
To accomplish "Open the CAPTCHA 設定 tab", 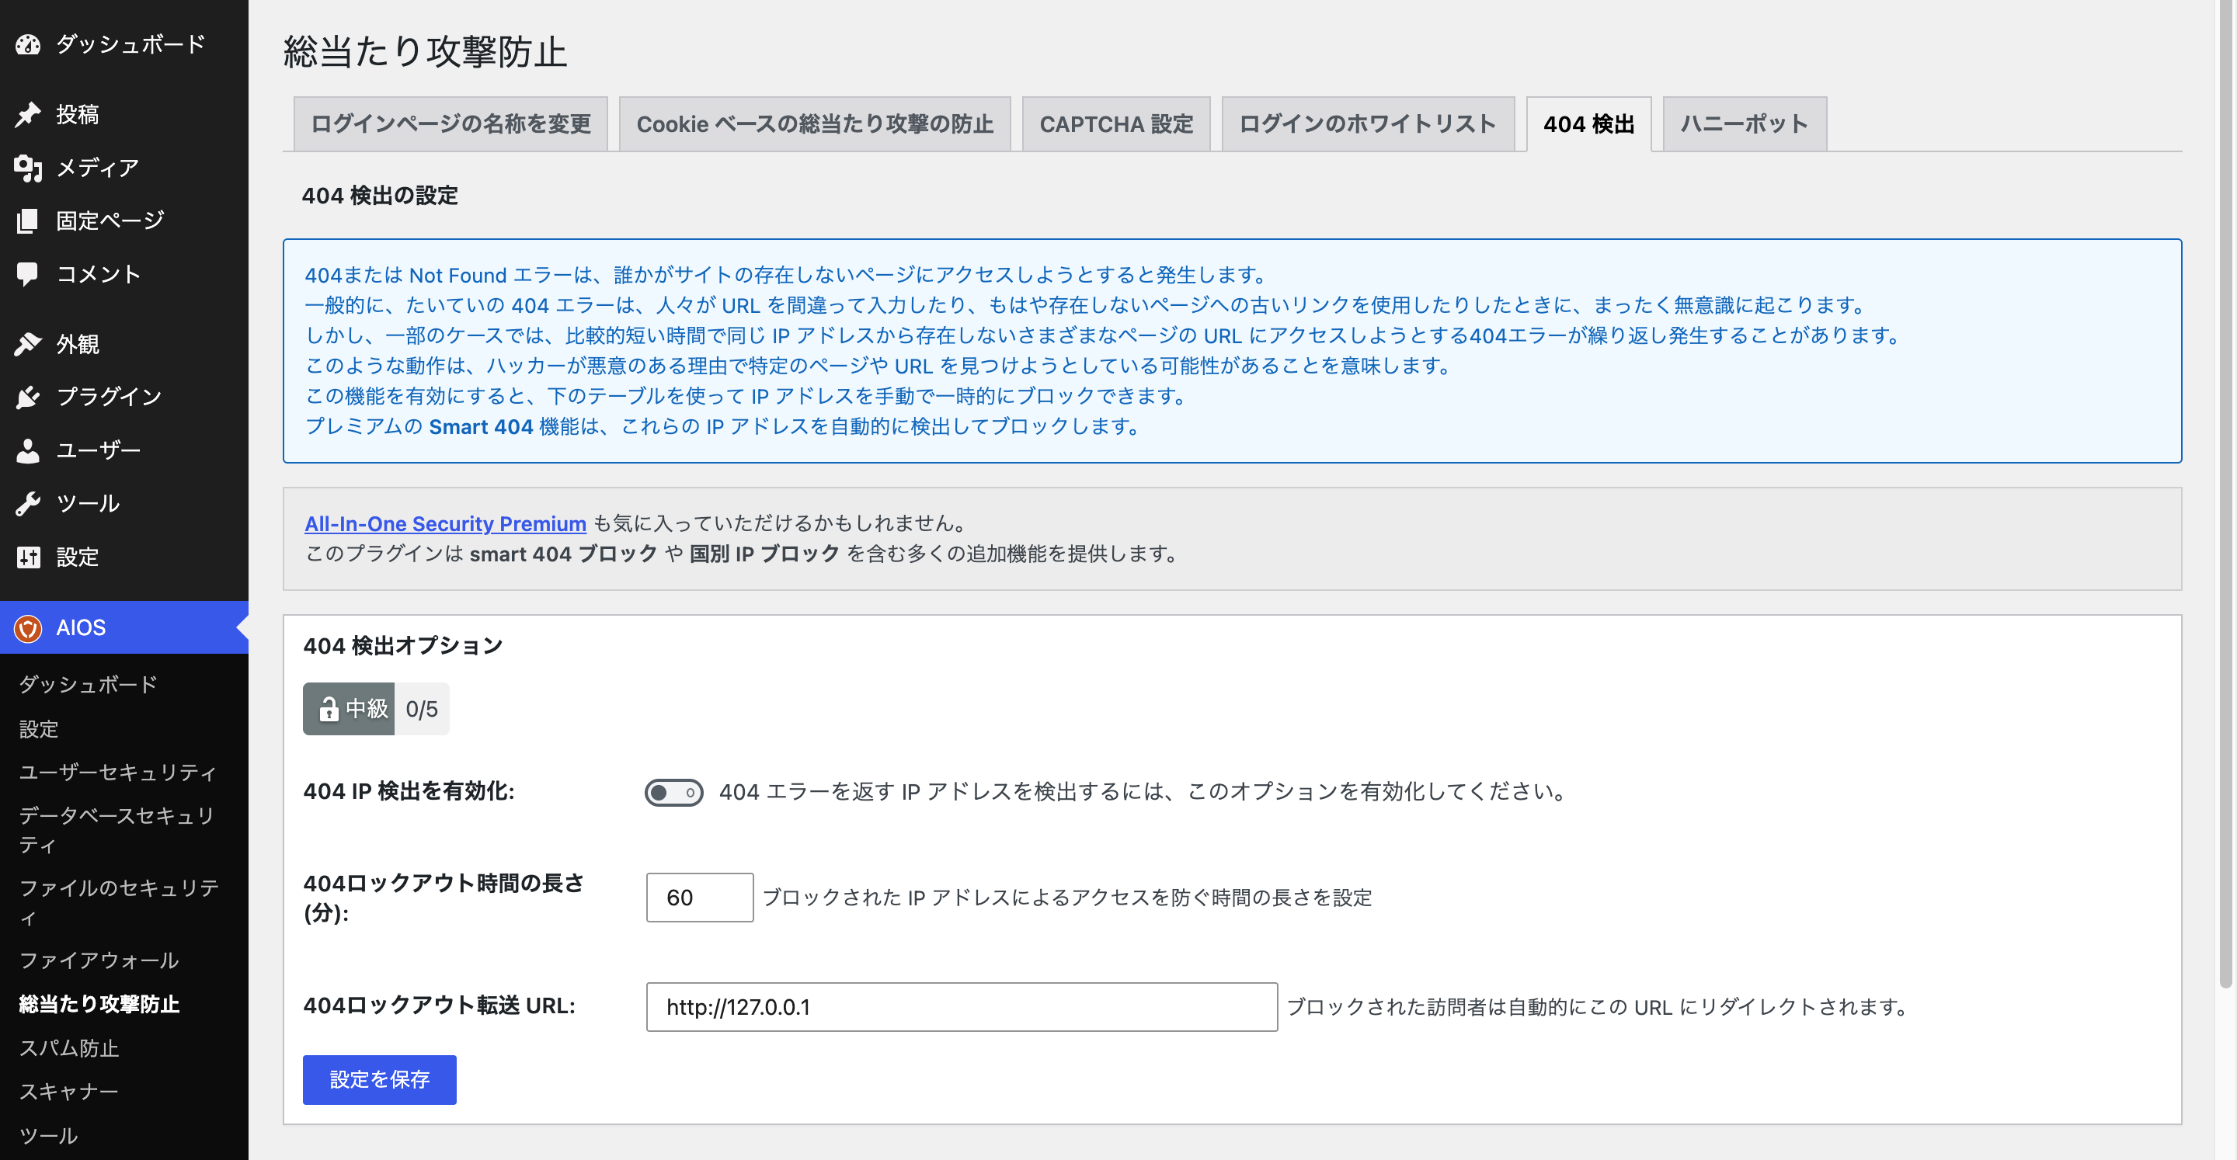I will click(1116, 124).
